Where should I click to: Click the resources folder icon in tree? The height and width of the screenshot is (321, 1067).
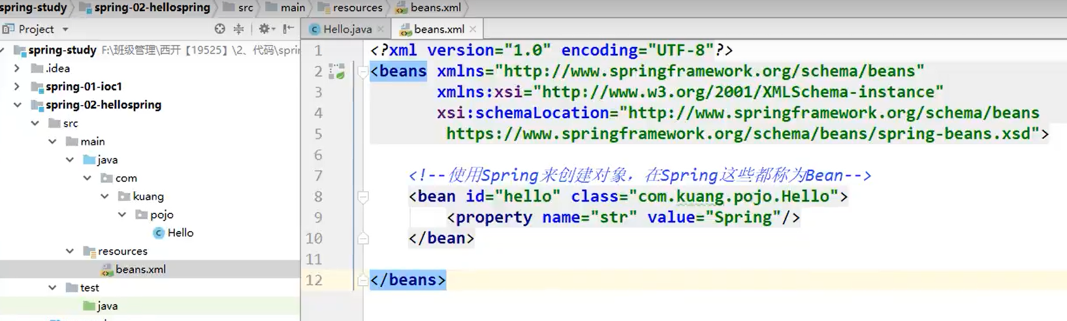(89, 251)
